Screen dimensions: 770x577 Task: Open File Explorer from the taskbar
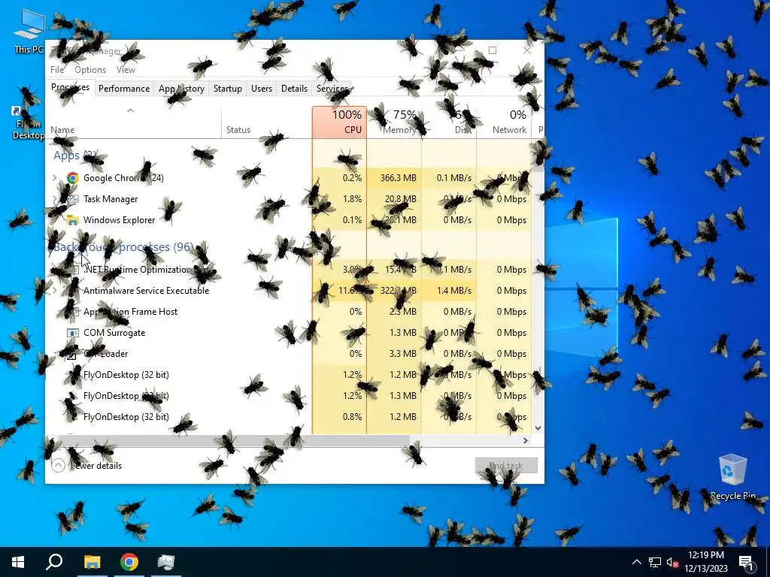tap(92, 562)
